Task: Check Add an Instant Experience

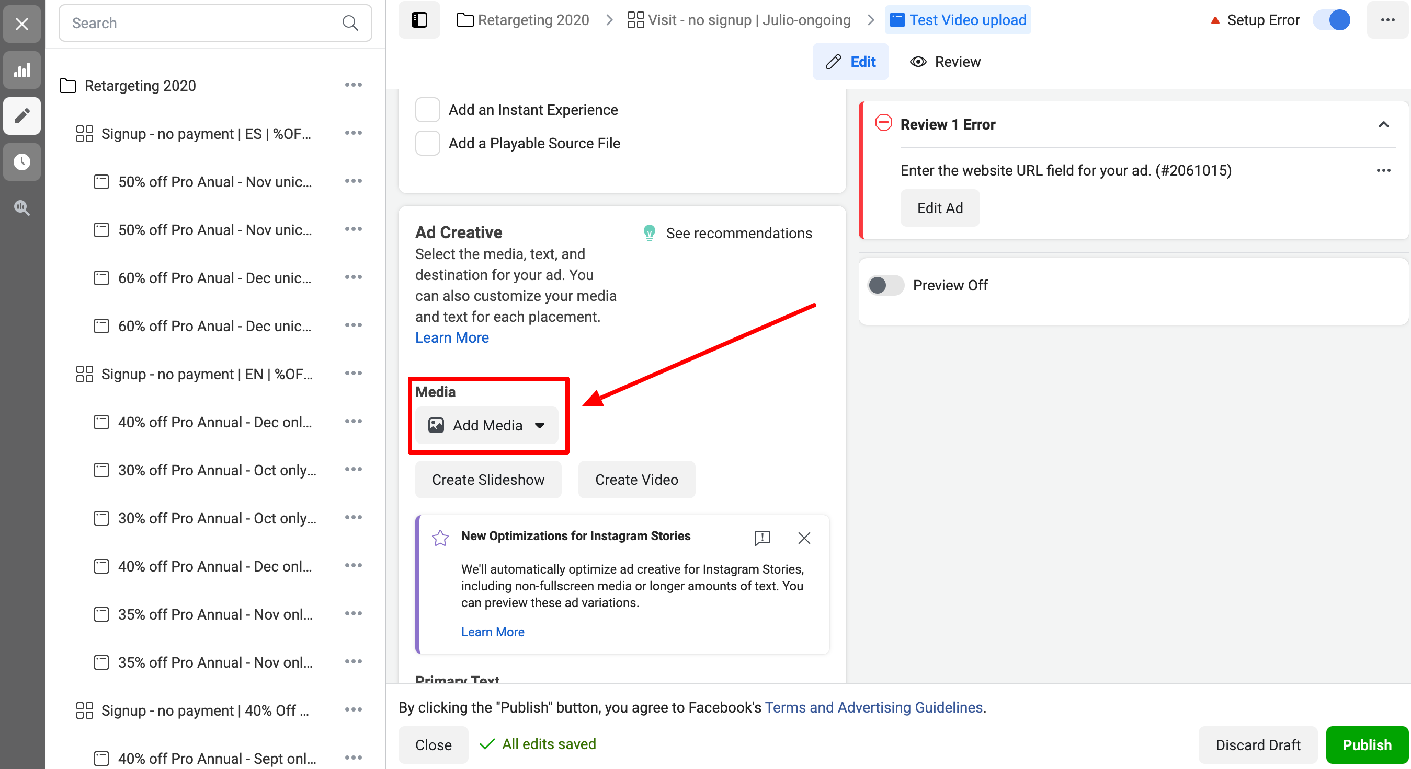Action: pos(427,110)
